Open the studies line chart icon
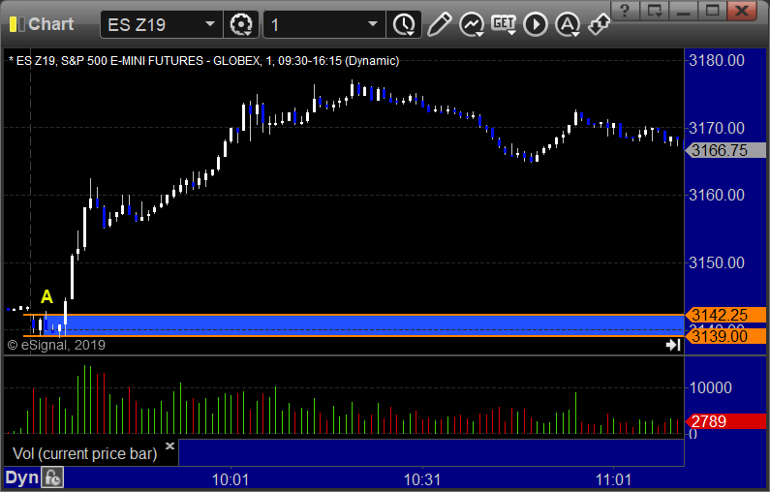This screenshot has width=770, height=492. tap(472, 24)
